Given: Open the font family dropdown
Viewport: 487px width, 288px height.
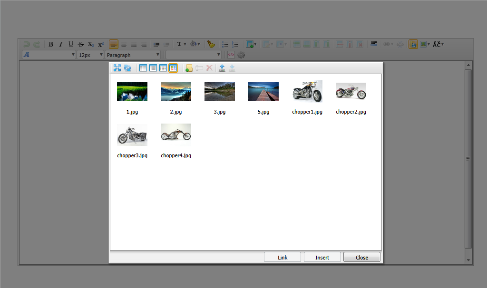Looking at the screenshot, I should click(49, 55).
